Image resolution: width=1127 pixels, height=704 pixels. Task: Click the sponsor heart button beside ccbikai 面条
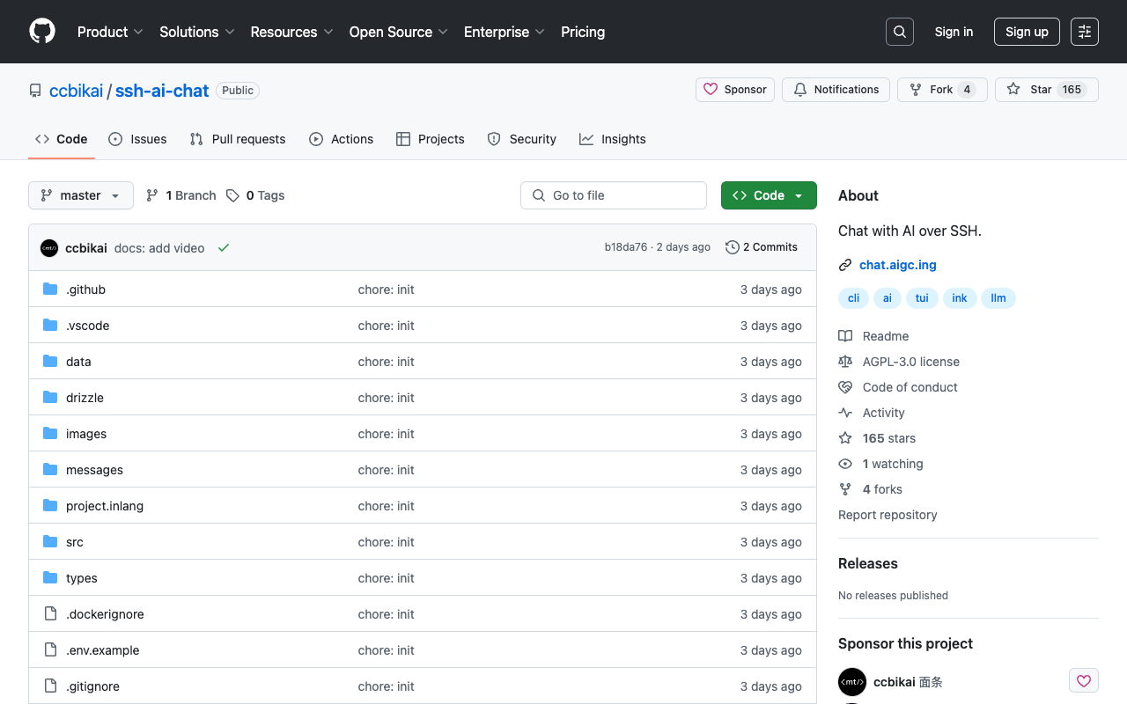click(x=1084, y=681)
